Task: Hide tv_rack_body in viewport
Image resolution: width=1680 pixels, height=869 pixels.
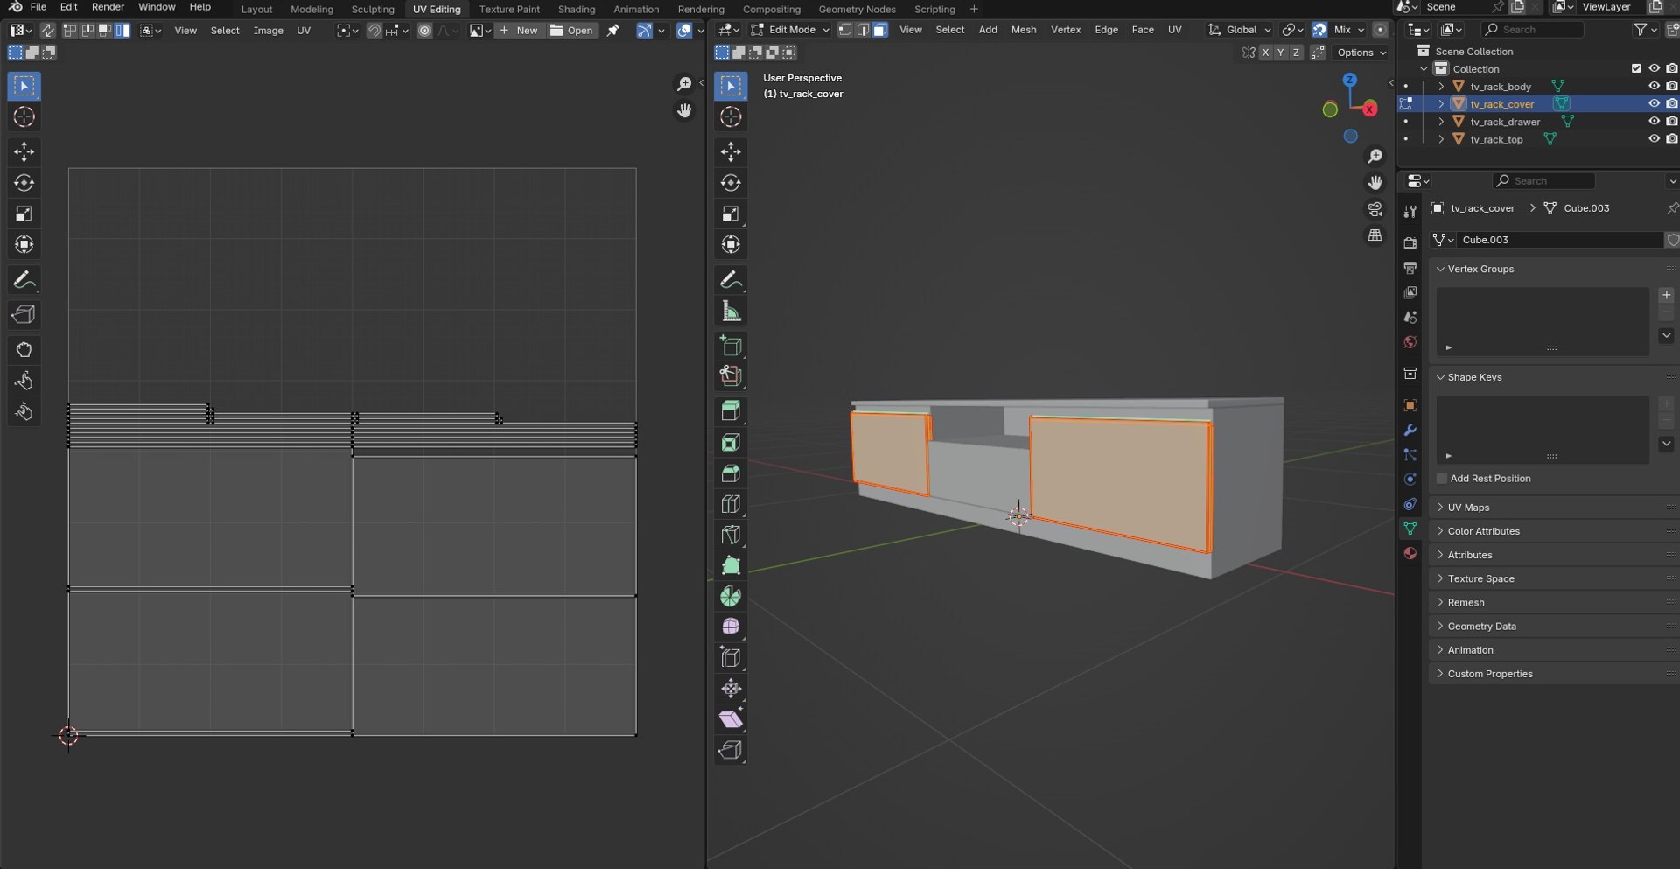Action: coord(1653,87)
